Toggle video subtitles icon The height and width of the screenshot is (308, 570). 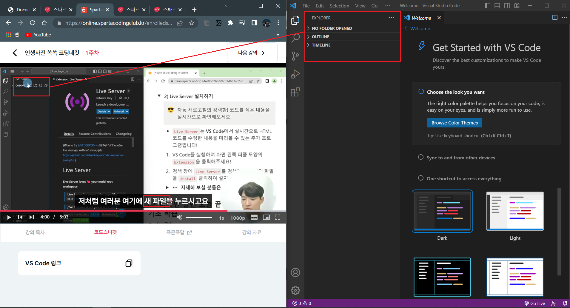(x=254, y=217)
